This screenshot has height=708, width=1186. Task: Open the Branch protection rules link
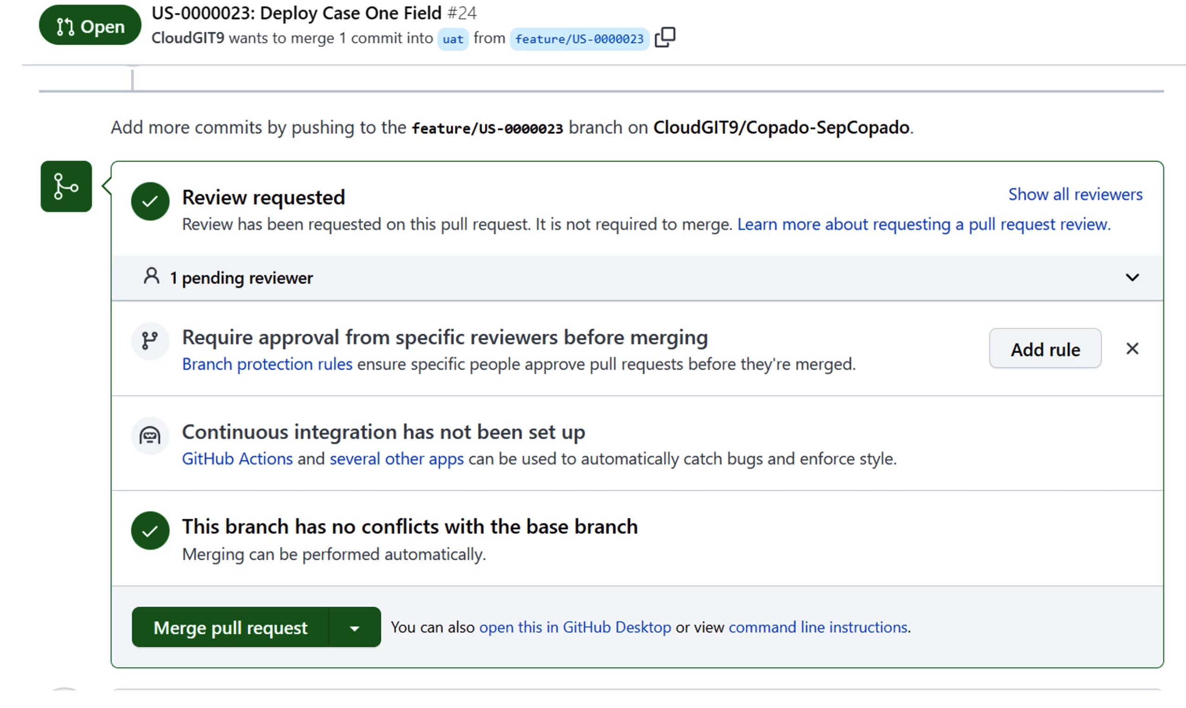click(x=267, y=364)
